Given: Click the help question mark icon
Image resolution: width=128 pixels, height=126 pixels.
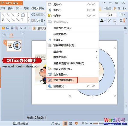Looking at the screenshot, I should click(x=123, y=8).
